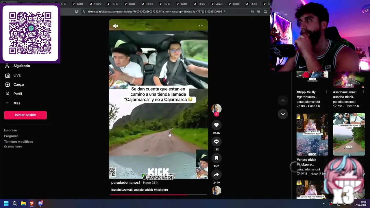Open the page zoom magnifier in the address bar

click(x=258, y=12)
